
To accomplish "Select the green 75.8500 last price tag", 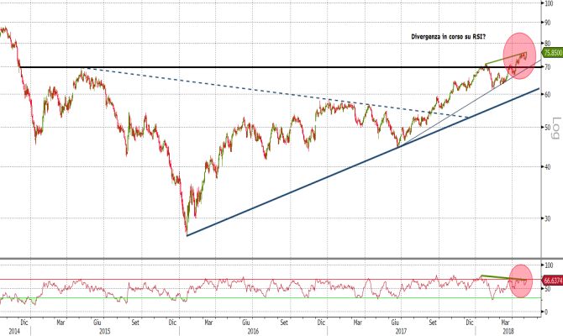I will click(552, 53).
